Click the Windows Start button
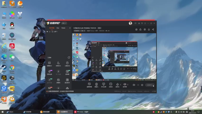The width and height of the screenshot is (202, 114). pos(2,112)
